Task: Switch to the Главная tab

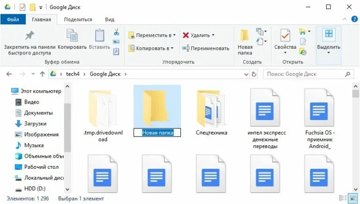Action: coord(41,19)
